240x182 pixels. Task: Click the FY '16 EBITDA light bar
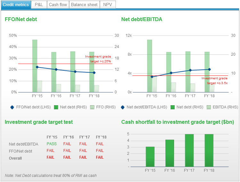173,87
